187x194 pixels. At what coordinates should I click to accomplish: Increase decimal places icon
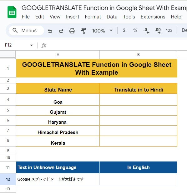158,31
